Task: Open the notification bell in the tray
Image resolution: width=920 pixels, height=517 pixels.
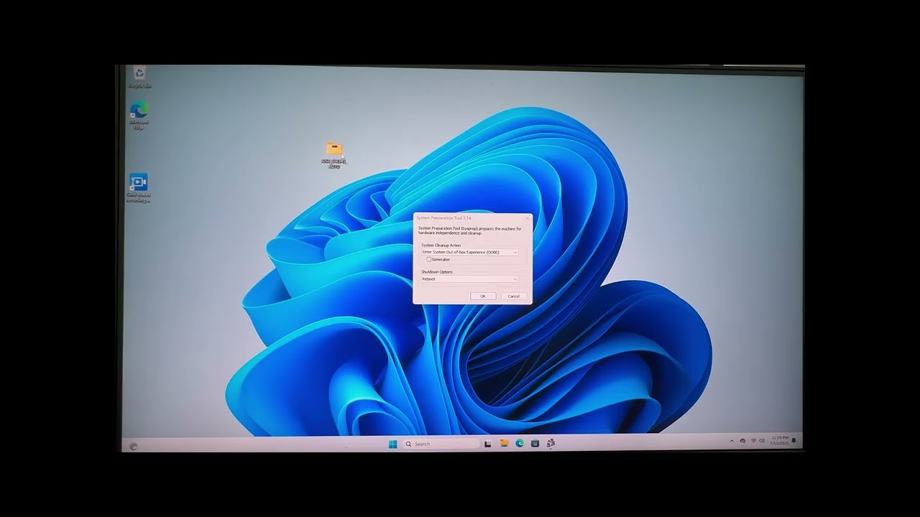Action: click(793, 440)
